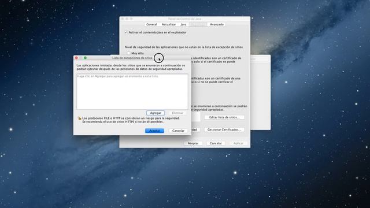Click the grey minimize button of exception dialog

pos(81,58)
